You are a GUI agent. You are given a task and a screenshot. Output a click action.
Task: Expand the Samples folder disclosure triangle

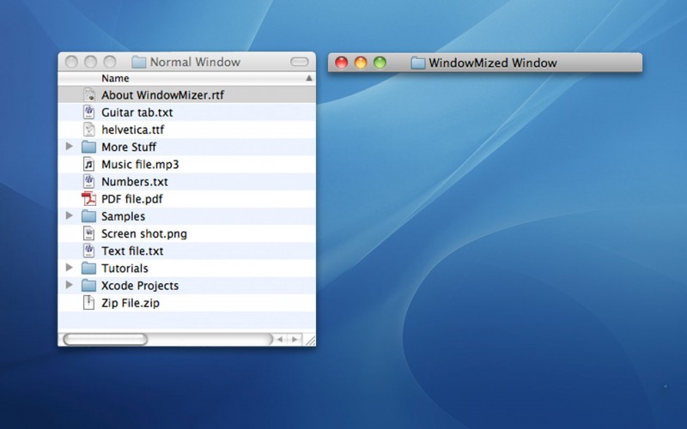pos(70,215)
